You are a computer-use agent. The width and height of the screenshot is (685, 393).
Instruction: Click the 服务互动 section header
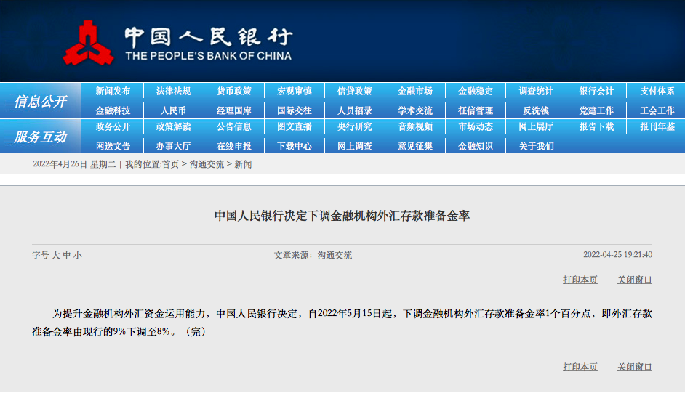click(x=41, y=137)
